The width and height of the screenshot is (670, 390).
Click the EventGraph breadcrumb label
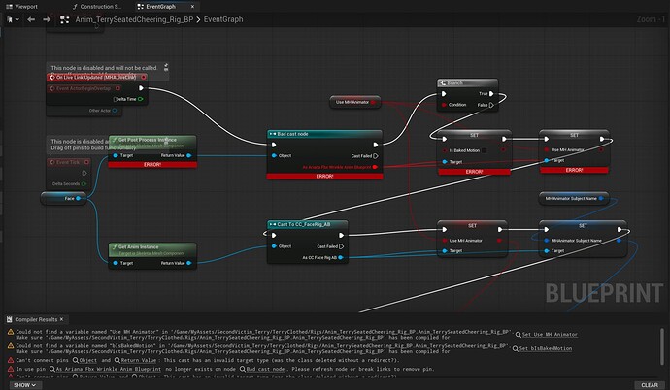(223, 19)
